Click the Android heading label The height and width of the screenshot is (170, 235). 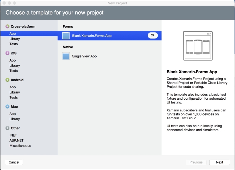pos(17,80)
